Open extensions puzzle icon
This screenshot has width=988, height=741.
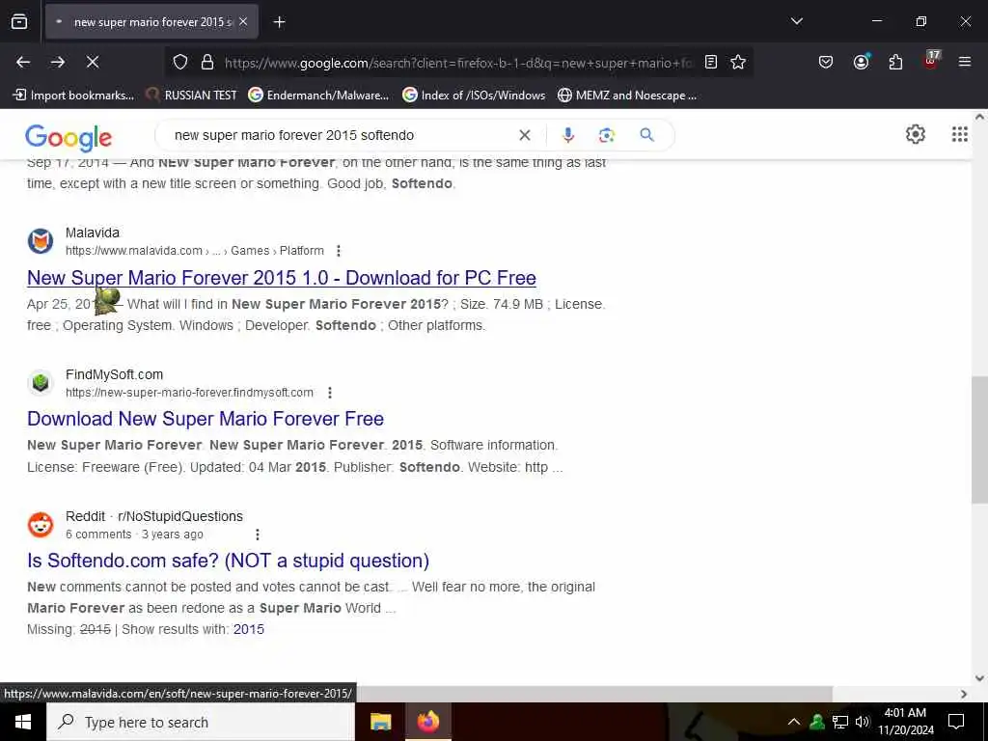click(895, 62)
